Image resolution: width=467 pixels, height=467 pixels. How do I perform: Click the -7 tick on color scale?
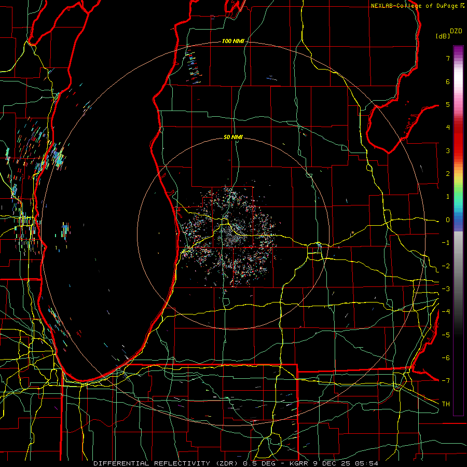tap(446, 381)
